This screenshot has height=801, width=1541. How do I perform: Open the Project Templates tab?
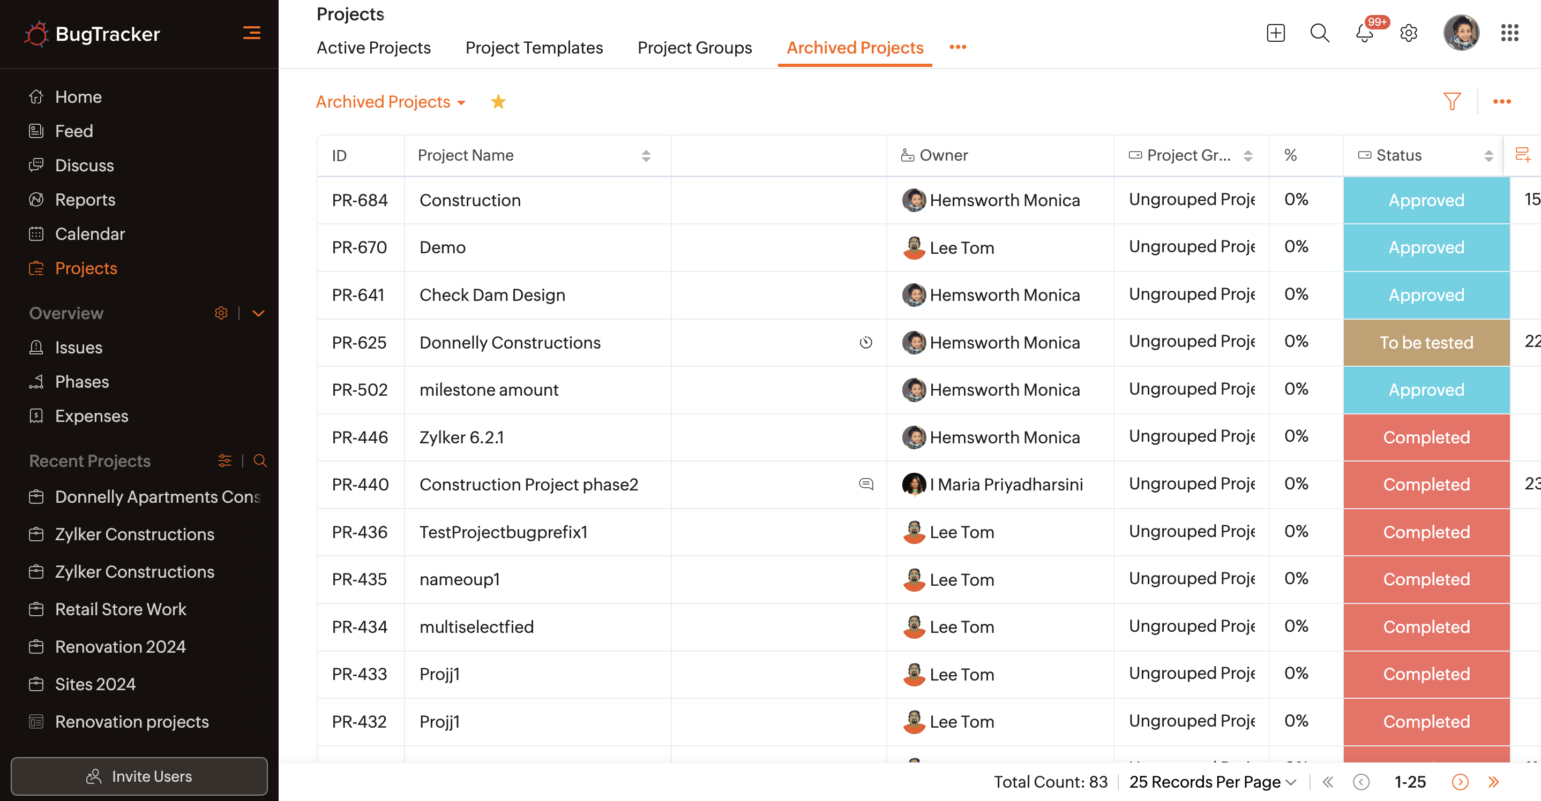[534, 48]
